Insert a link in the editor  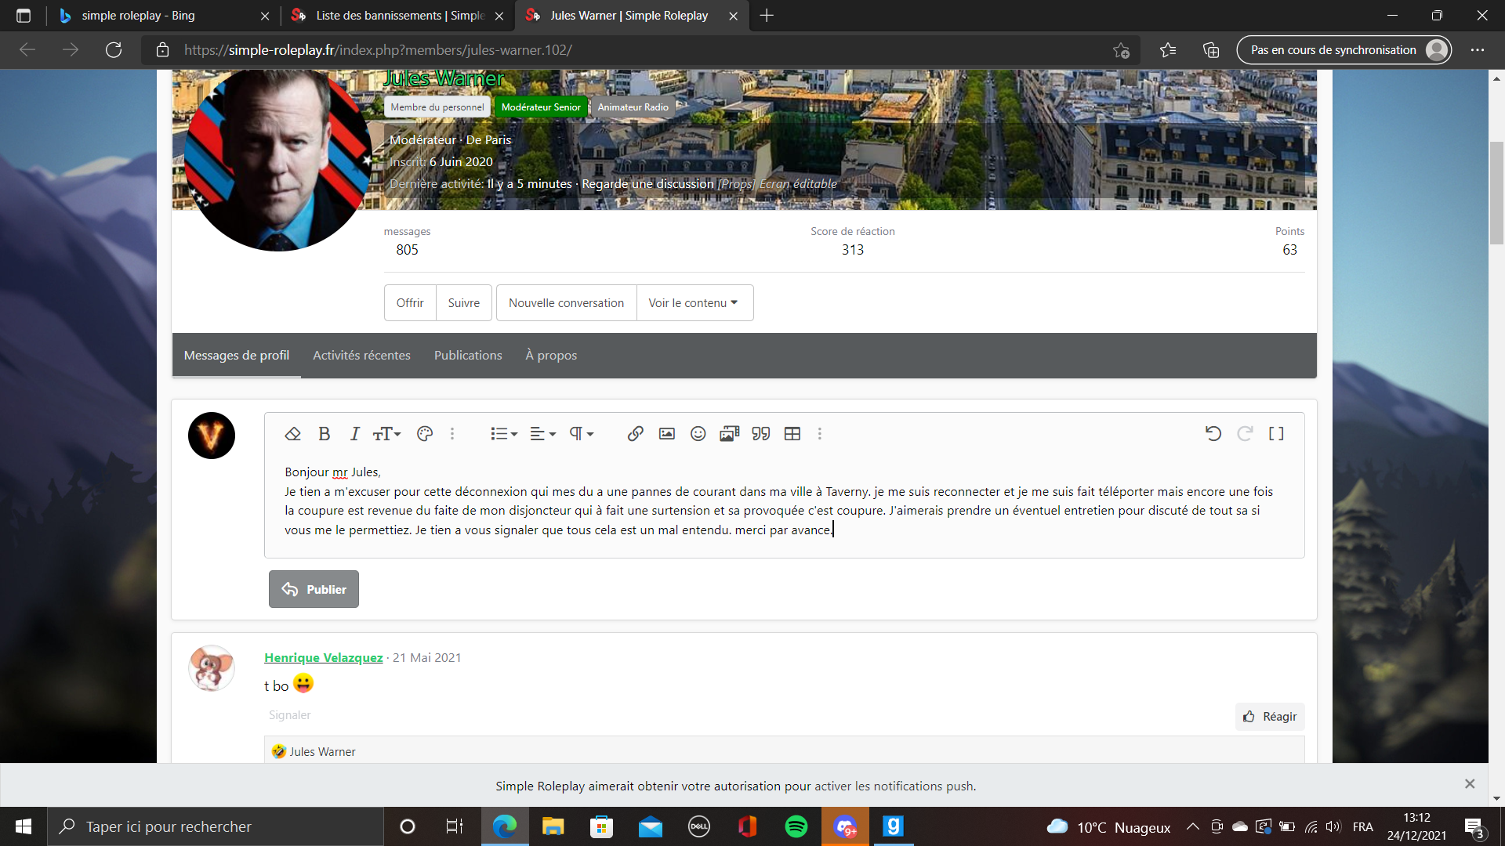635,433
